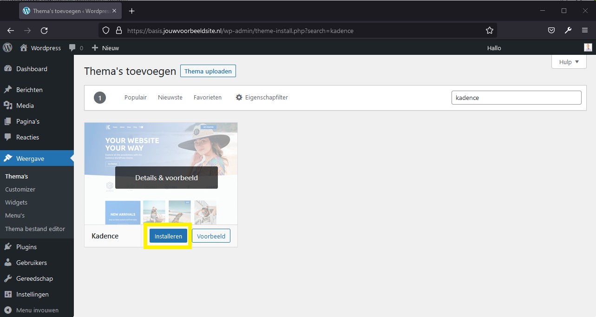The width and height of the screenshot is (596, 317).
Task: Click the Pagina's sidebar icon
Action: 9,121
